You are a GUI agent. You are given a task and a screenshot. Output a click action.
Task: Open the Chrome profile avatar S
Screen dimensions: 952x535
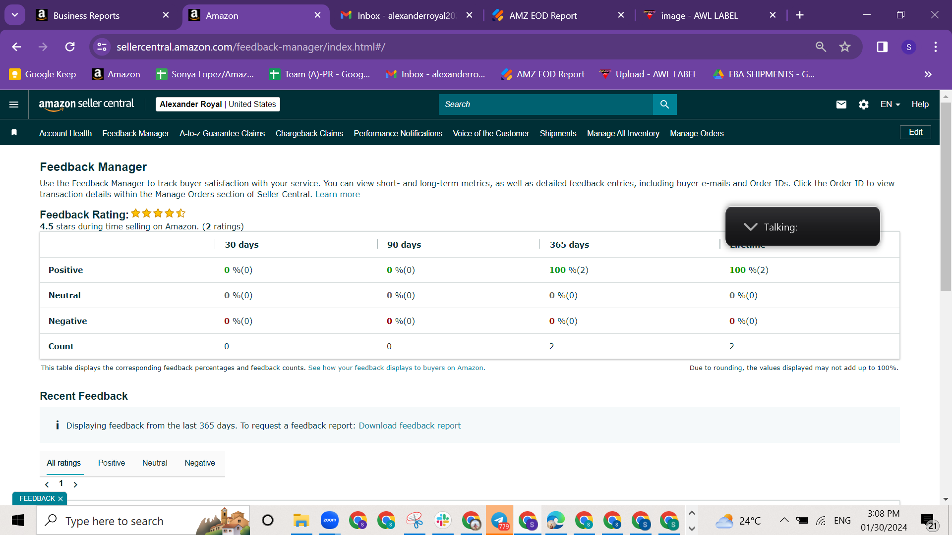(909, 47)
